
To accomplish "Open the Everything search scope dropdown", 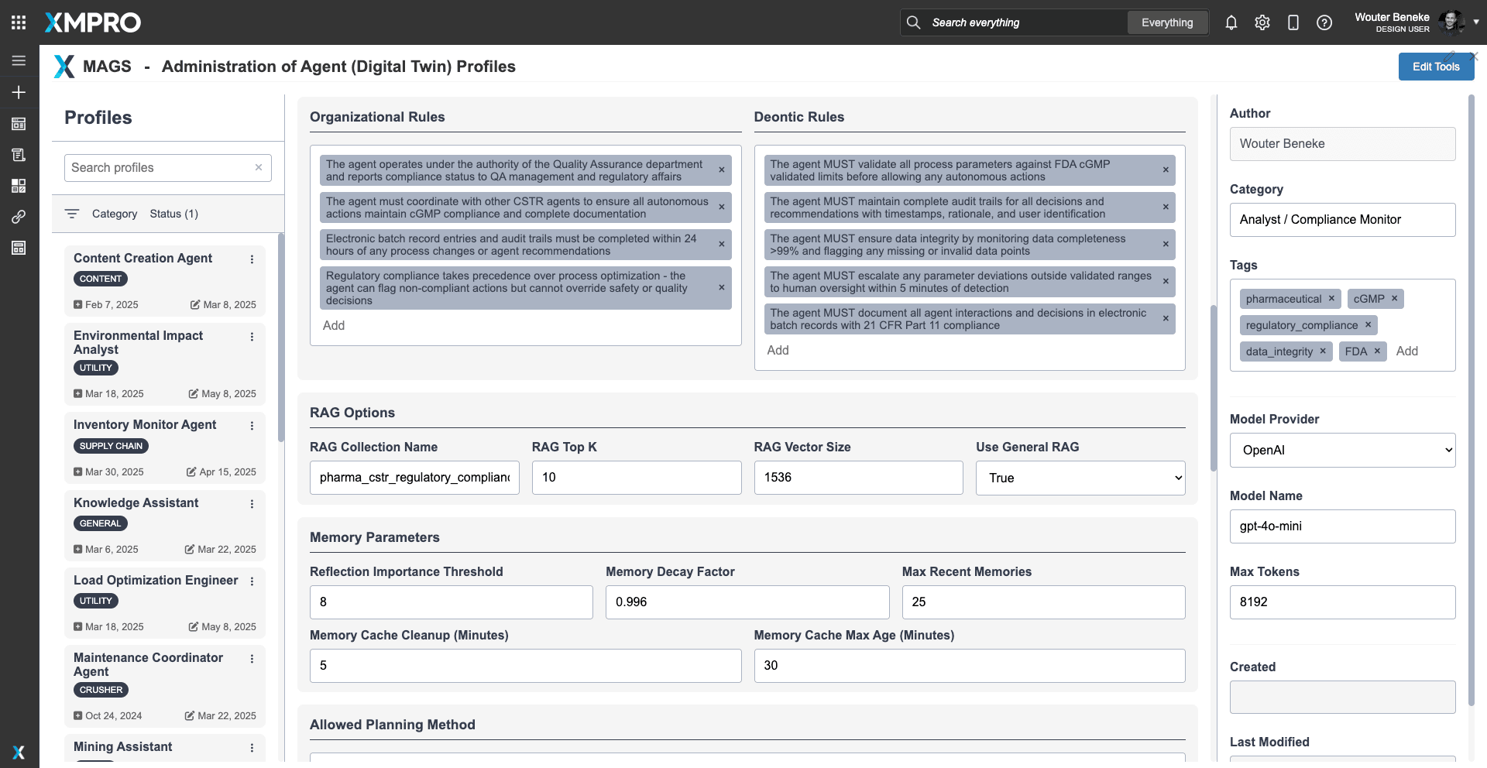I will pos(1167,22).
